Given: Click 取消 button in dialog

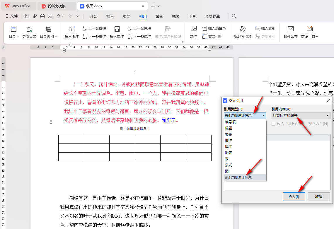Looking at the screenshot, I should coord(319,197).
